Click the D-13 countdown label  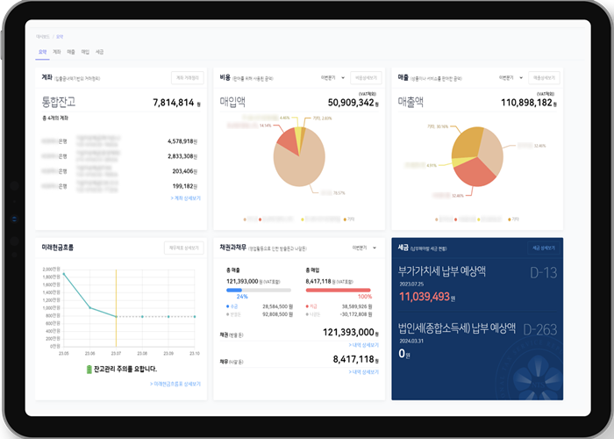(544, 273)
